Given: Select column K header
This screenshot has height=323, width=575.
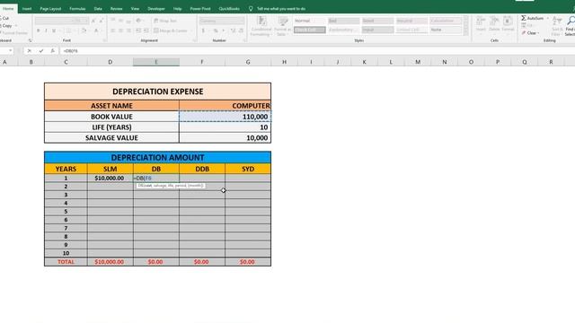Looking at the screenshot, I should click(x=364, y=62).
